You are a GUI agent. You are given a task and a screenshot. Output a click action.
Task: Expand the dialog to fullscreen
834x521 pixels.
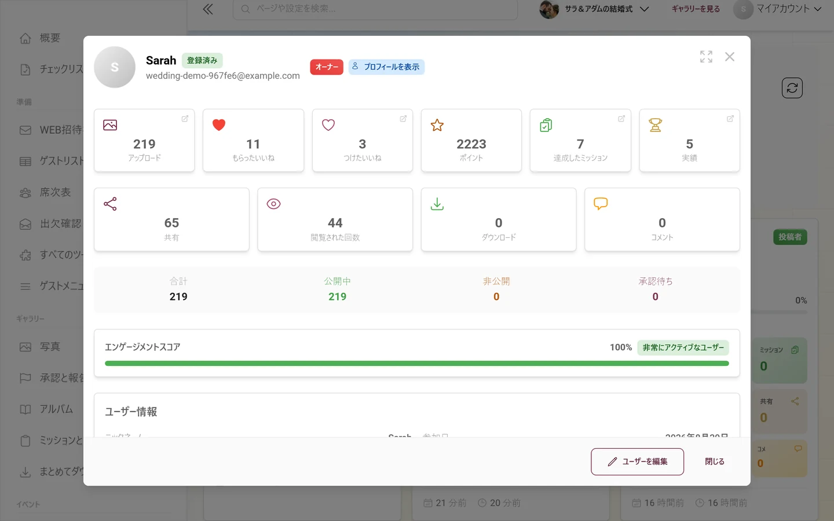click(x=706, y=57)
